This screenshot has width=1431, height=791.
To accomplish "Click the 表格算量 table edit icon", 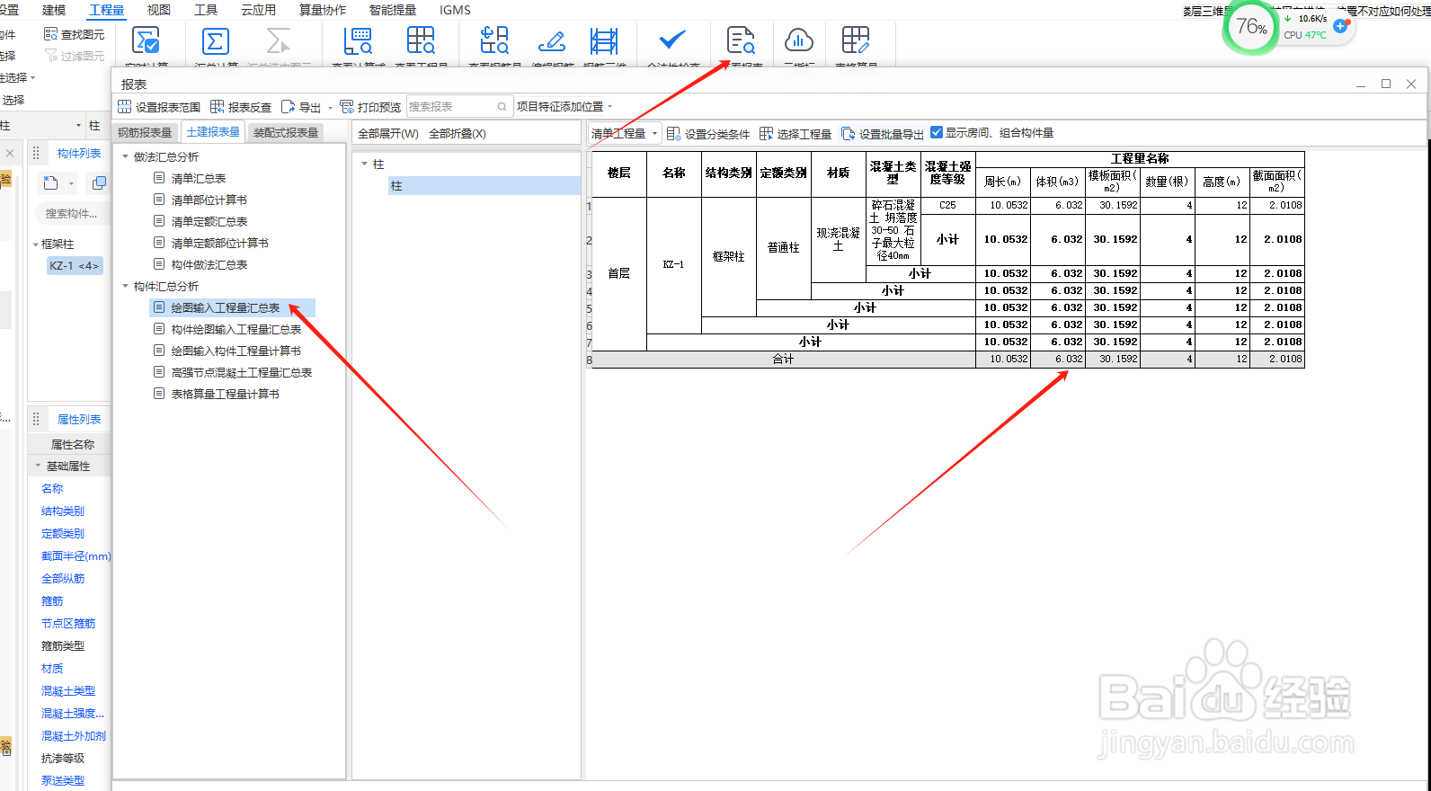I will click(855, 40).
